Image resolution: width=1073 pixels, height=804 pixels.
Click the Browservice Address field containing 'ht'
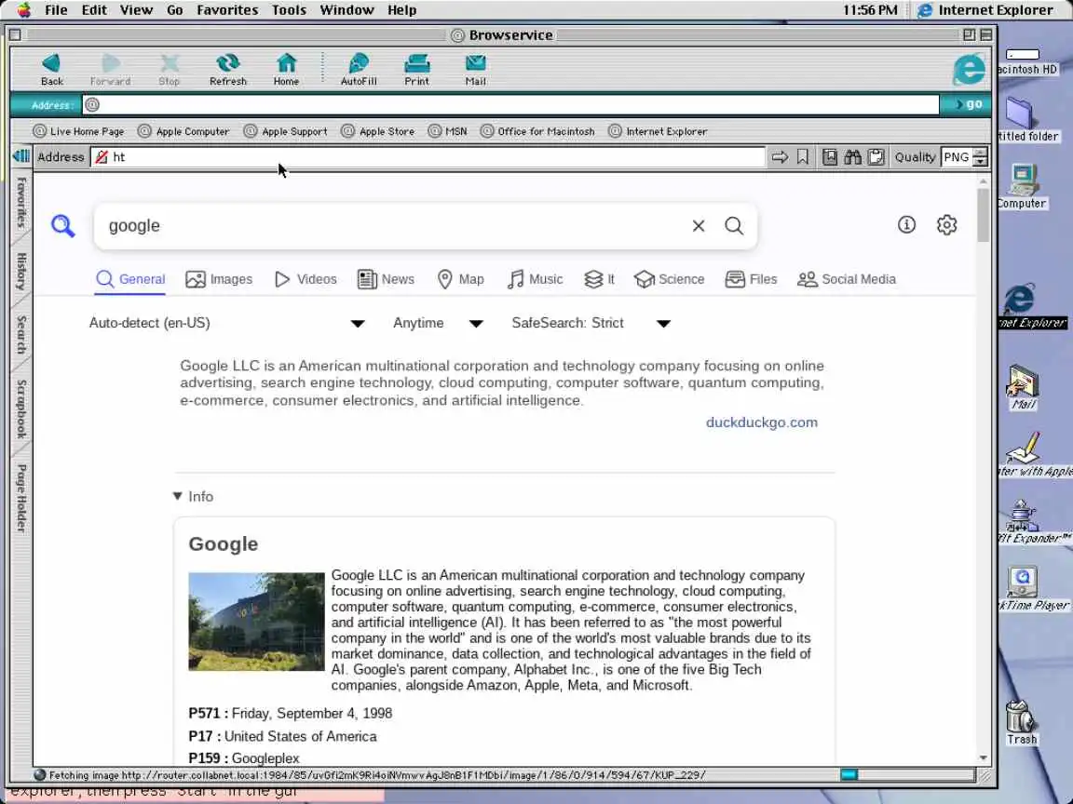click(x=428, y=157)
